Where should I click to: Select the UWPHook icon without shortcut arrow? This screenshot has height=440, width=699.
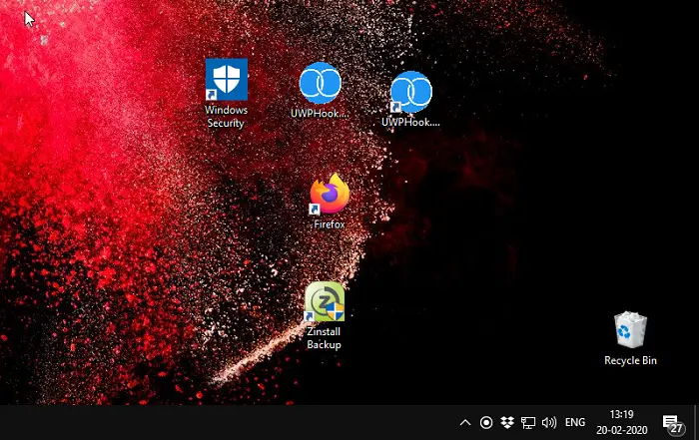320,91
